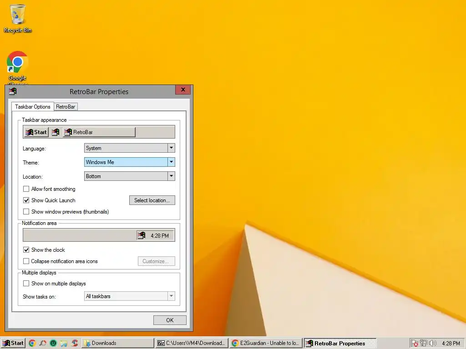This screenshot has width=466, height=349.
Task: Click the All taskbars combo box arrow
Action: coord(171,296)
